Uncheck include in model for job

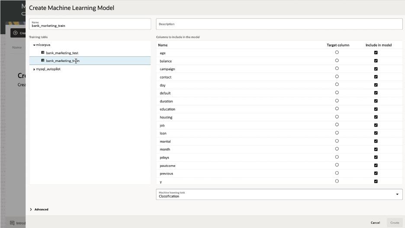(376, 125)
